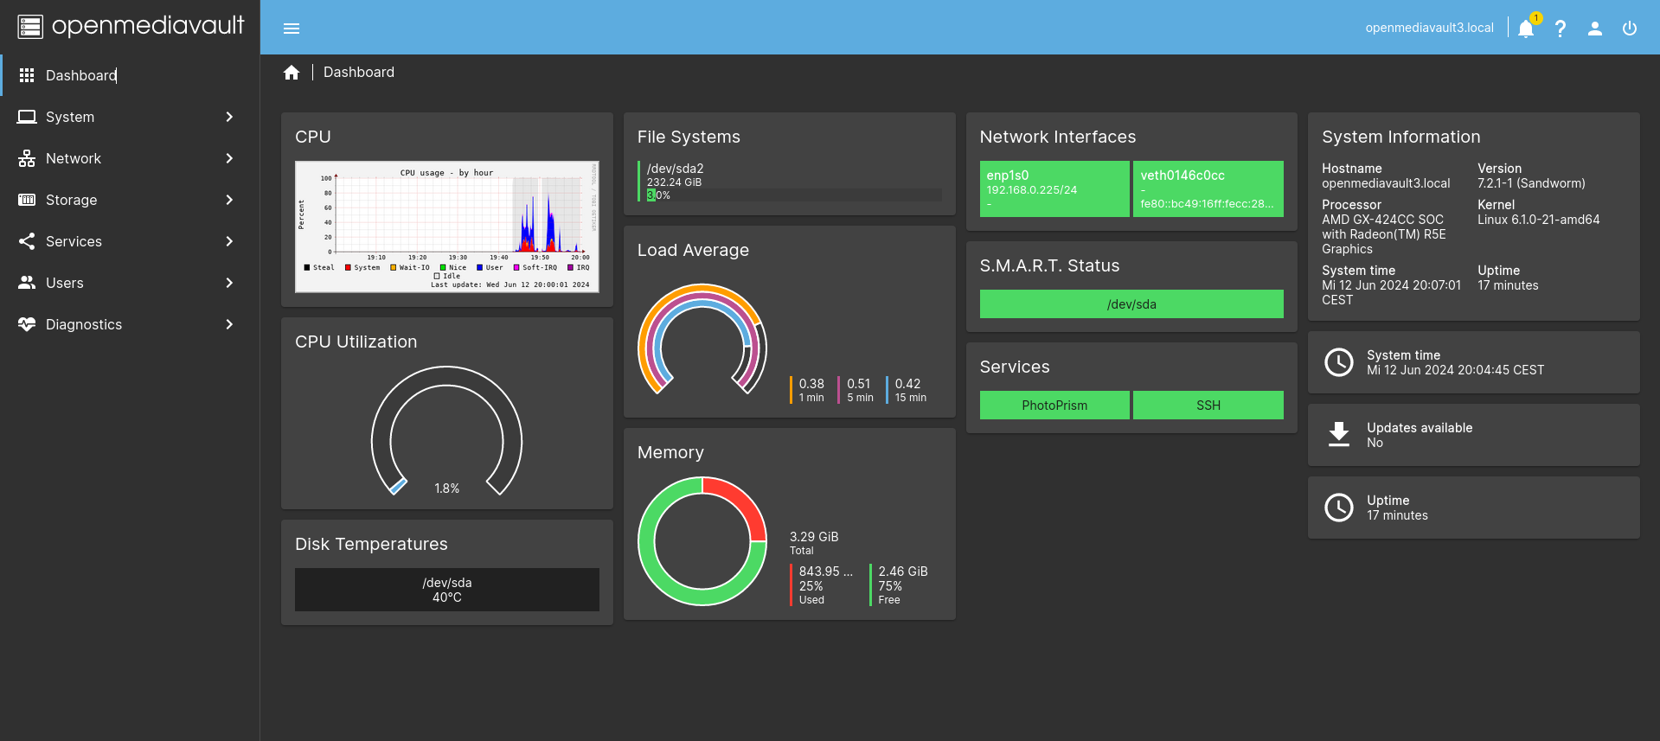Click the /dev/sda2 usage bar
The height and width of the screenshot is (741, 1660).
pyautogui.click(x=793, y=195)
